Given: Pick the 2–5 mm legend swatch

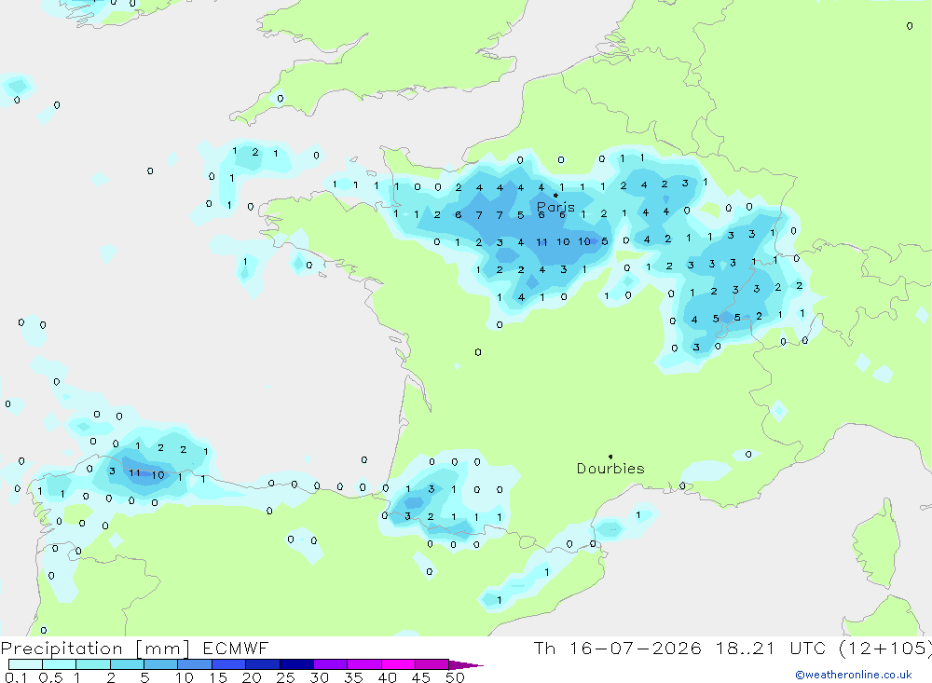Looking at the screenshot, I should coord(127,664).
